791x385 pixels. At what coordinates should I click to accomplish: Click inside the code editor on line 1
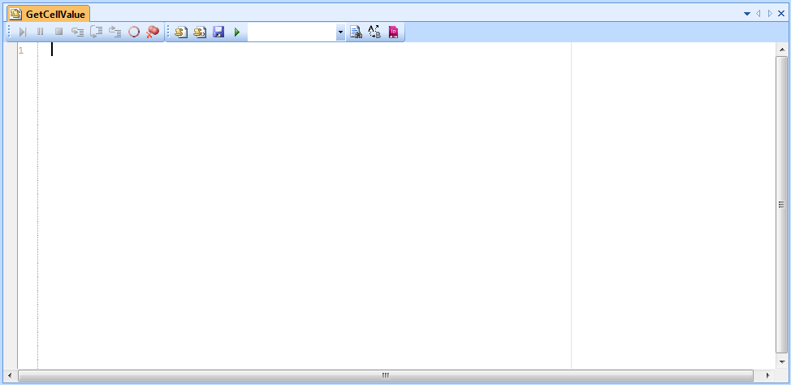click(244, 50)
